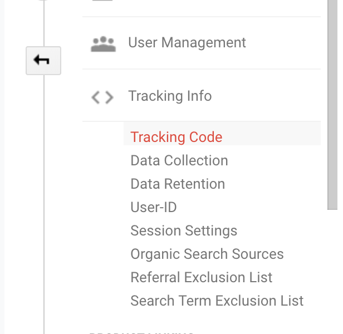This screenshot has height=334, width=343.
Task: Click the User Management people icon
Action: (103, 44)
